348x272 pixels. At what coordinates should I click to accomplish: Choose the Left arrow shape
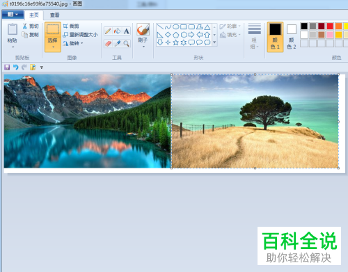(199, 35)
